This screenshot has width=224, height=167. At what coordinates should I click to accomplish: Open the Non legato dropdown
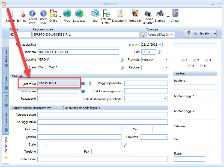(x=215, y=34)
